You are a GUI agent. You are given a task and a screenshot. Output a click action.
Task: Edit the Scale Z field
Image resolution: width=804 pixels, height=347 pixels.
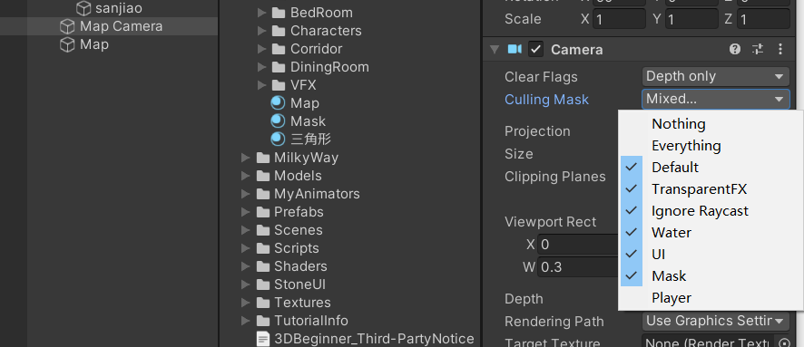pos(763,19)
